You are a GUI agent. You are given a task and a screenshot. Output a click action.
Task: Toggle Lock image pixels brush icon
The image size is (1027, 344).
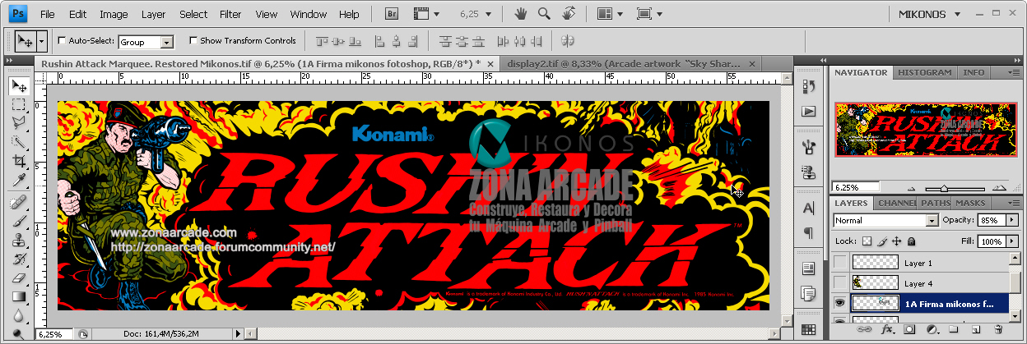pyautogui.click(x=881, y=241)
